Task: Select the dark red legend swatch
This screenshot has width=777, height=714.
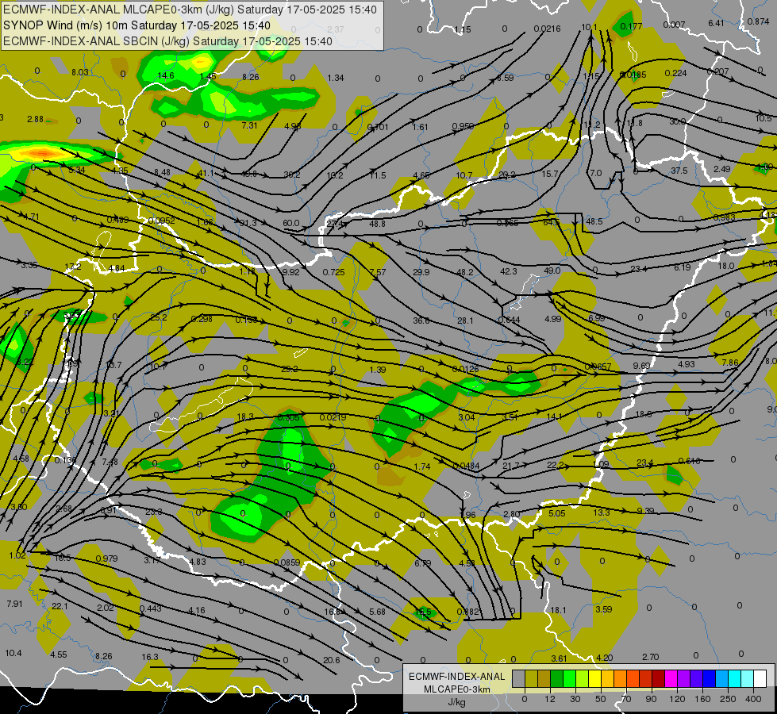Action: point(659,678)
